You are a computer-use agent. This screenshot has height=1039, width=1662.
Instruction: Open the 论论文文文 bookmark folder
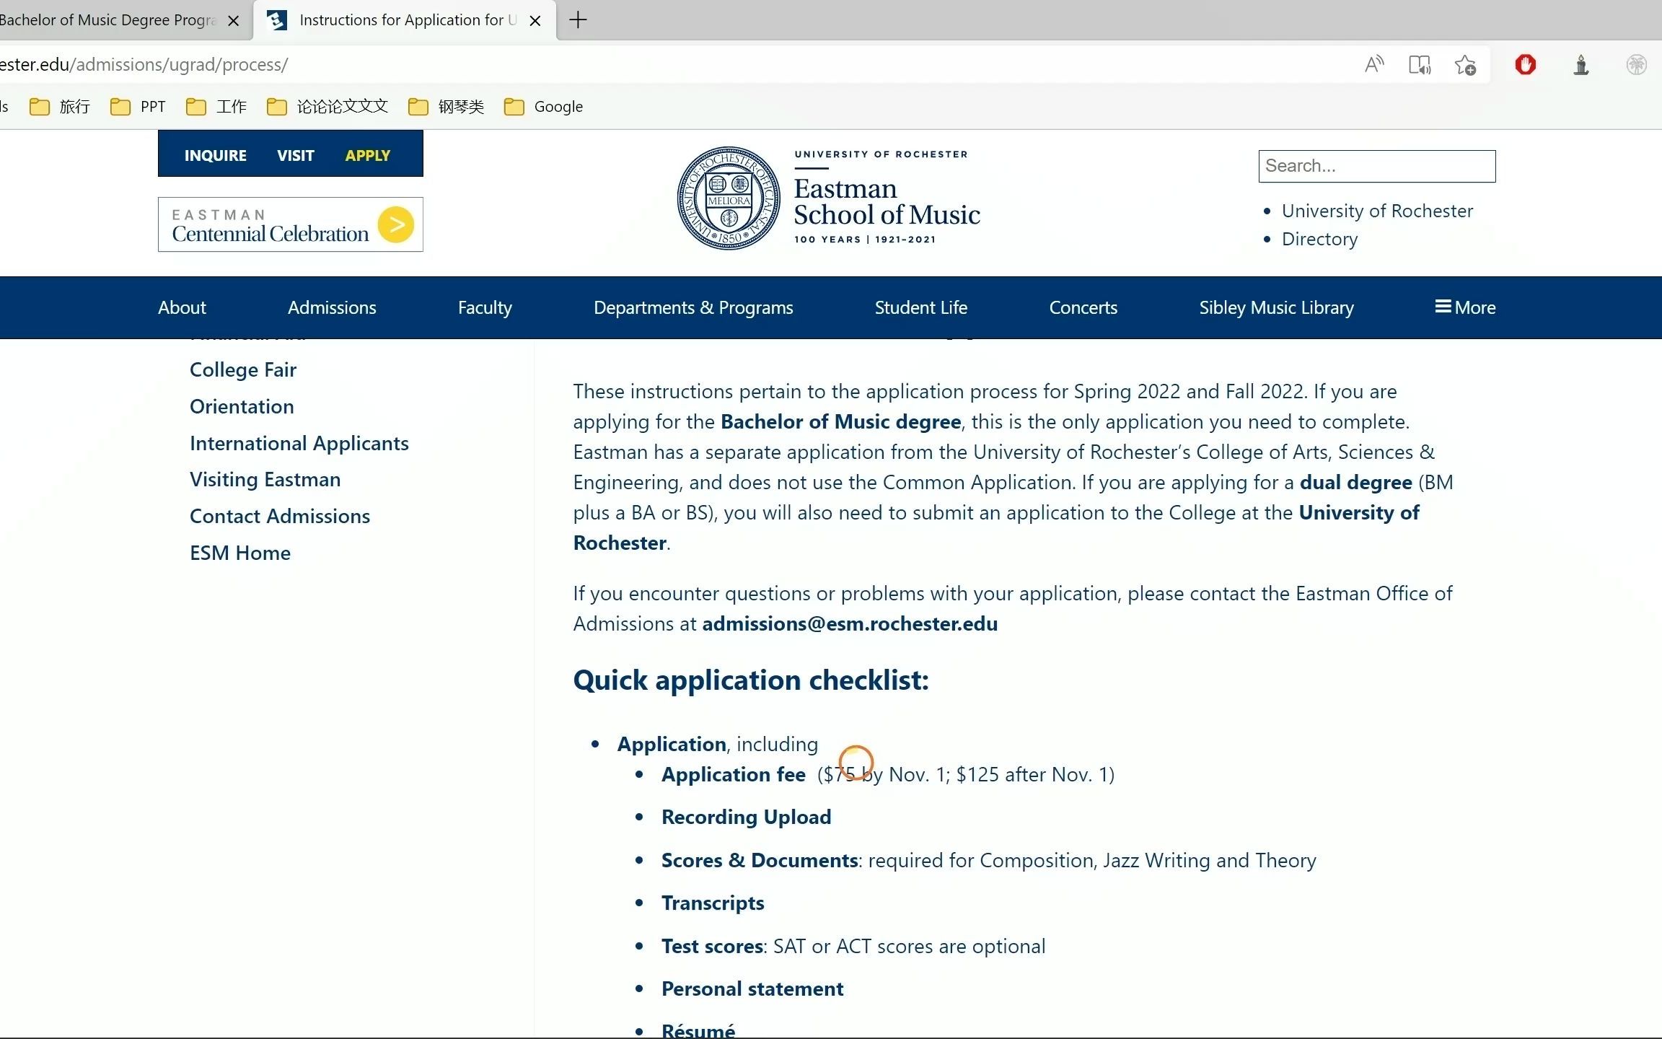tap(327, 107)
